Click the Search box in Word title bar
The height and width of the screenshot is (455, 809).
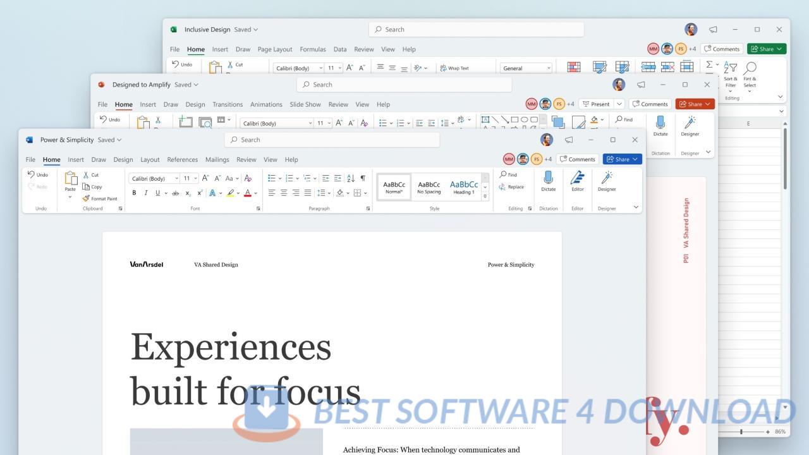point(332,140)
